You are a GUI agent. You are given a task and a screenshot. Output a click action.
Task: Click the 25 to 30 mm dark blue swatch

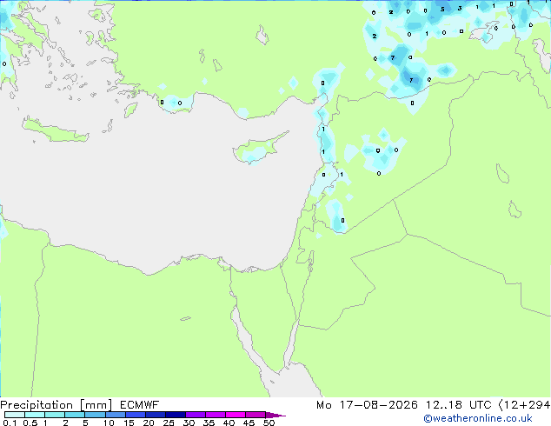tap(176, 415)
